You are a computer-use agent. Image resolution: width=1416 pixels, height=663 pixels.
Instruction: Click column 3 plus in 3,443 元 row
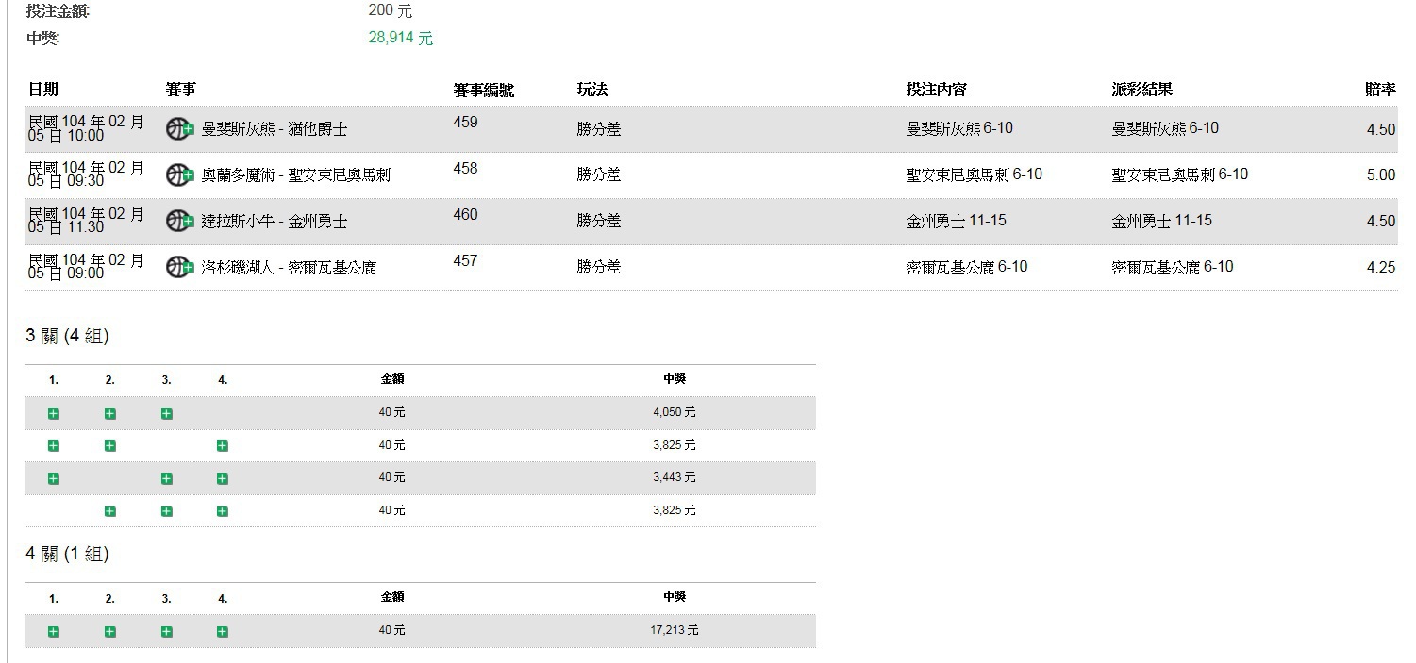pos(166,479)
